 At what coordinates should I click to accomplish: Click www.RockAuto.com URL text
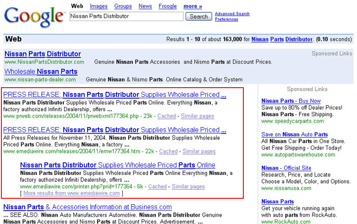[286, 222]
